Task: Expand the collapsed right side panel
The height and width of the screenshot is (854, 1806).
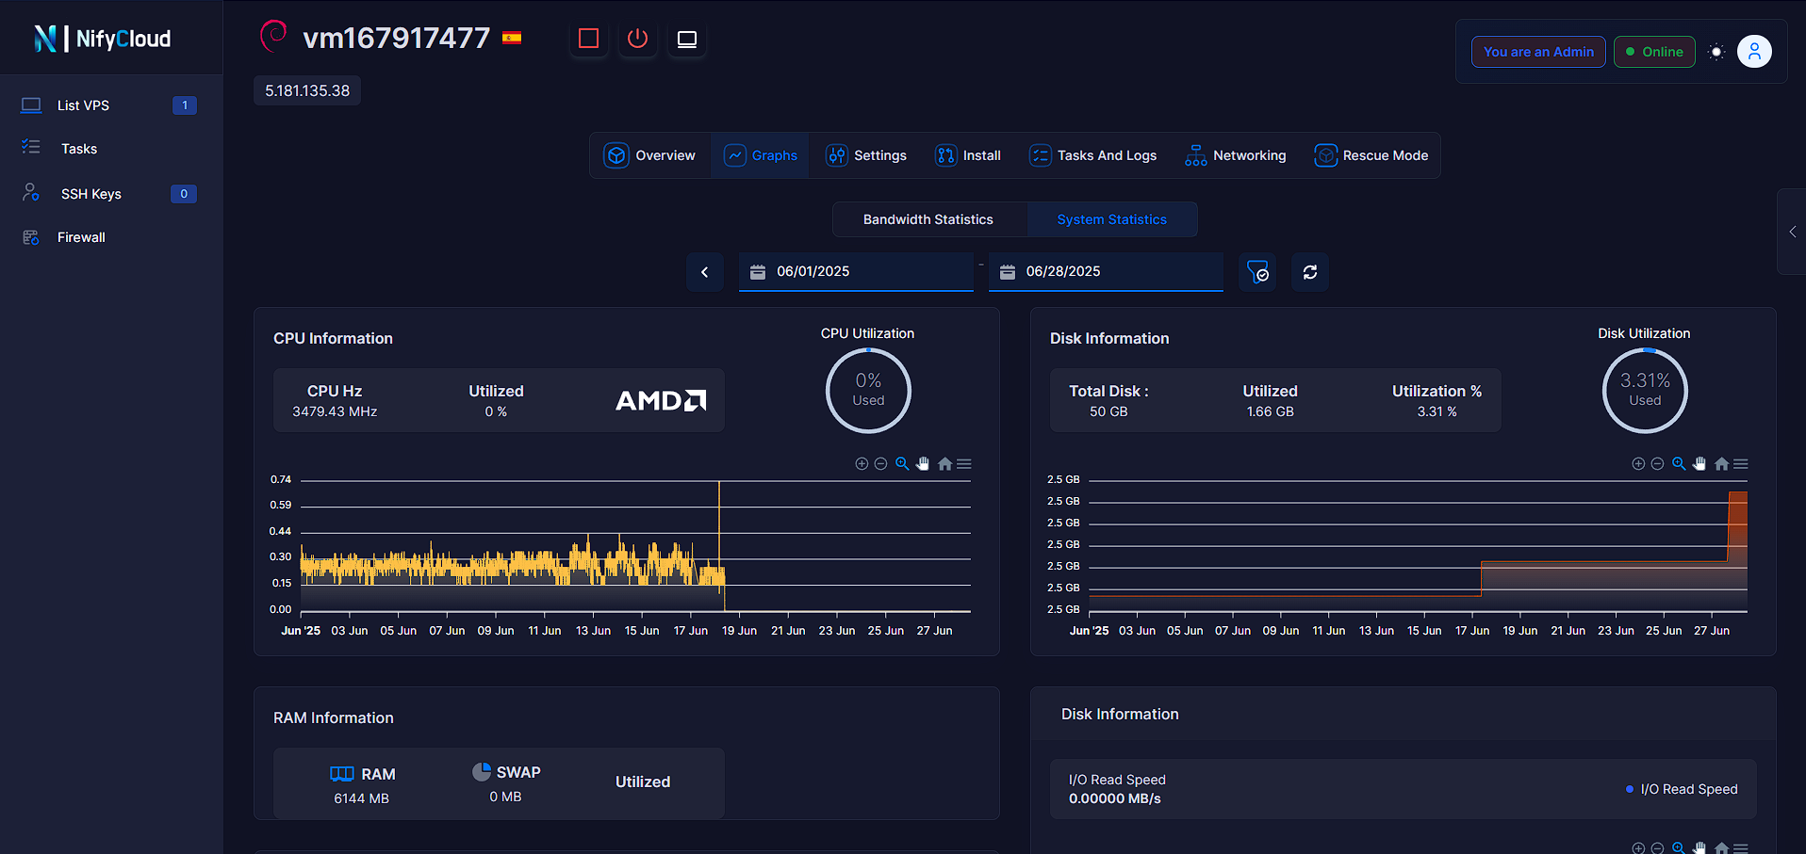Action: coord(1792,232)
